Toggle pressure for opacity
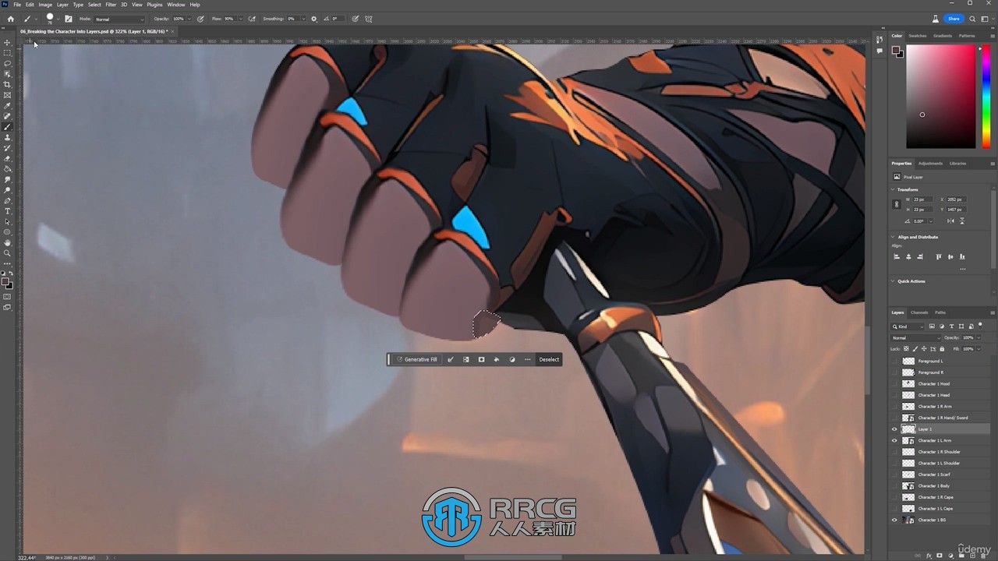 (x=201, y=19)
